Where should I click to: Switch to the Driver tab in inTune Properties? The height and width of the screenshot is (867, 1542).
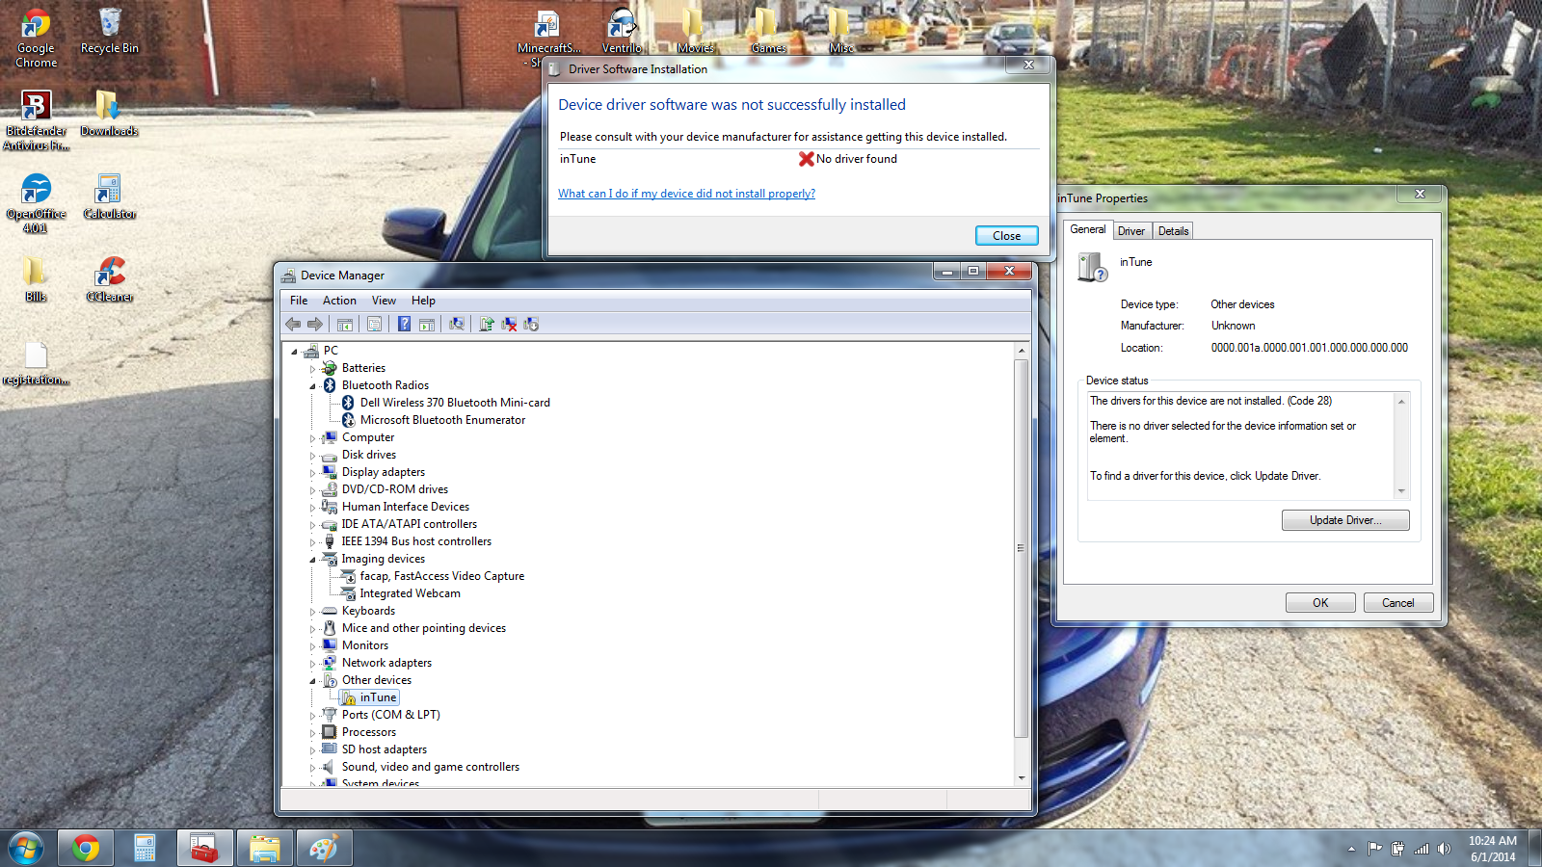point(1131,231)
